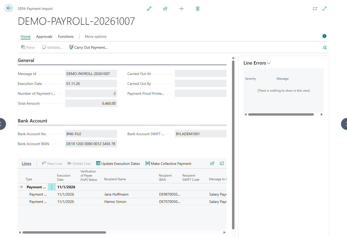The image size is (347, 237).
Task: Click Make Collective Payment
Action: coord(169,164)
